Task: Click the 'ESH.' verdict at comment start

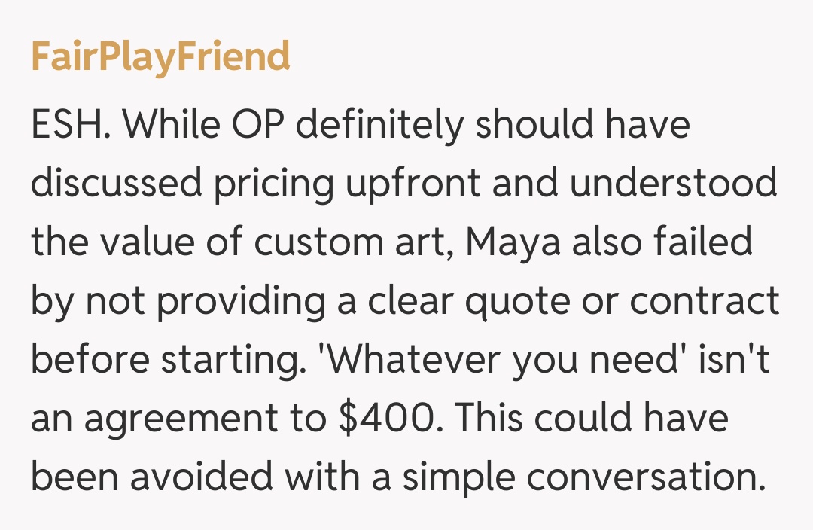Action: (x=72, y=126)
